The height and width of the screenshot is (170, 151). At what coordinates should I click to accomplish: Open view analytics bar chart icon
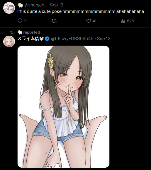[x=123, y=21]
